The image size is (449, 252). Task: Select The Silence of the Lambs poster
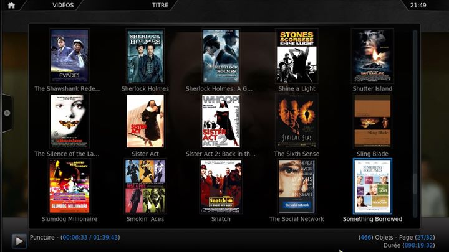[69, 121]
